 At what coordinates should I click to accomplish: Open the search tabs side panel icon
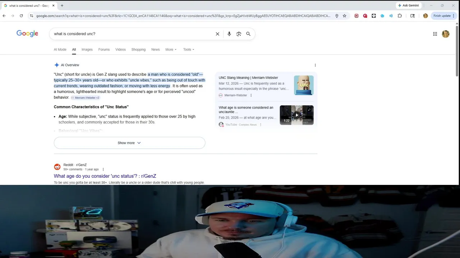point(413,16)
